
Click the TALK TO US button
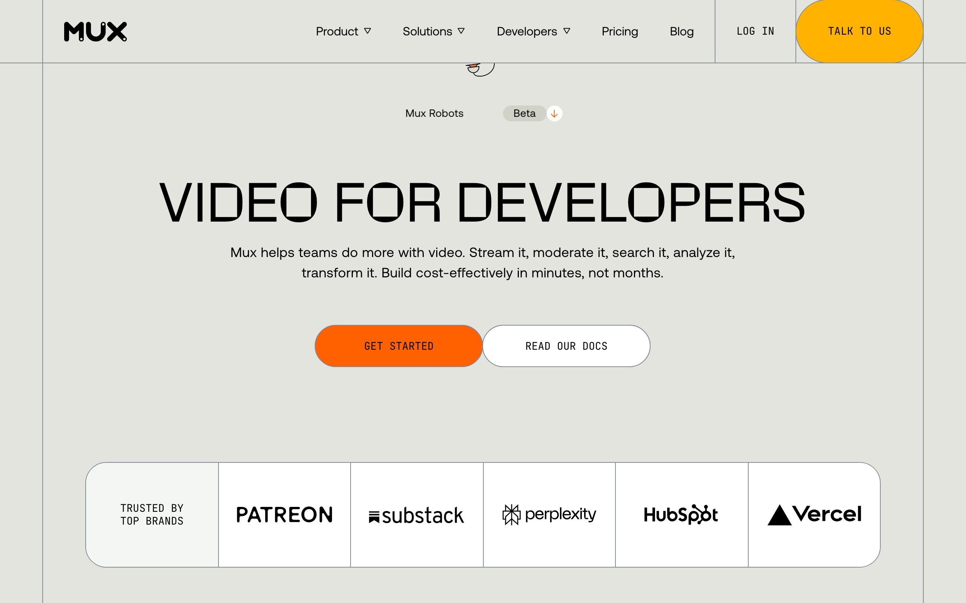coord(860,31)
